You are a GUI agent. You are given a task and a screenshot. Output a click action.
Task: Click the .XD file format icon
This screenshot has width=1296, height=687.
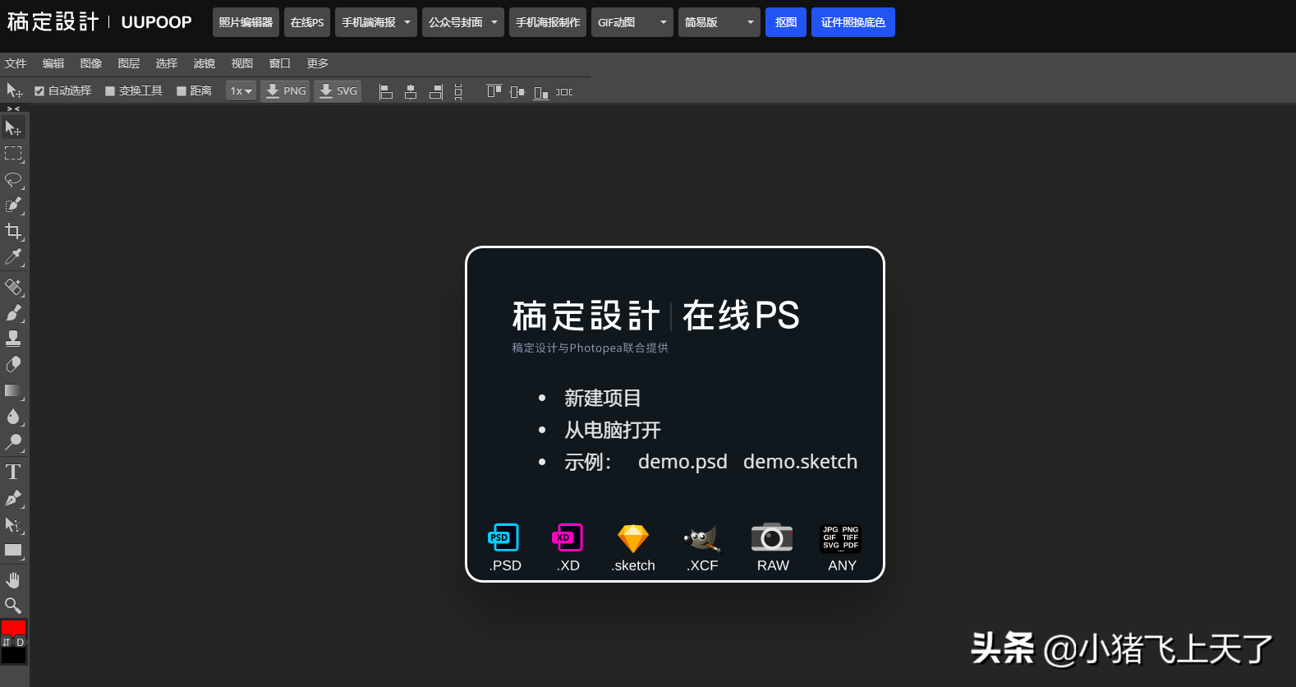click(x=568, y=537)
